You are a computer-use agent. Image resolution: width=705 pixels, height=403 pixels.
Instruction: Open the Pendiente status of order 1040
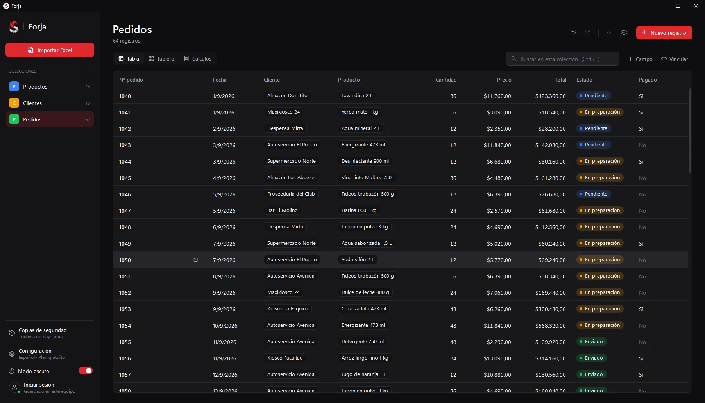(594, 96)
